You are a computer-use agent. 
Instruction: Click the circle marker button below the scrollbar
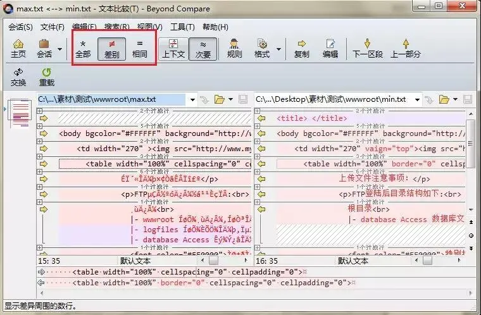tap(471, 235)
